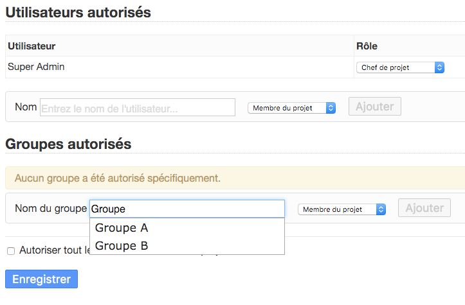Click the user name input field
The image size is (465, 305).
tap(138, 108)
